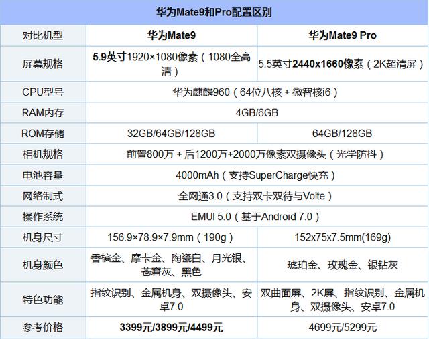Select the 机身尺寸 row label

43,237
